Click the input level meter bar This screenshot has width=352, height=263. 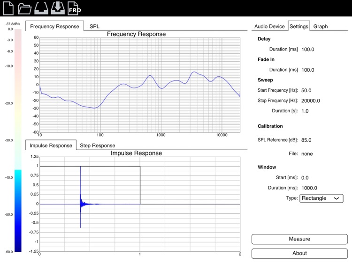pos(18,140)
